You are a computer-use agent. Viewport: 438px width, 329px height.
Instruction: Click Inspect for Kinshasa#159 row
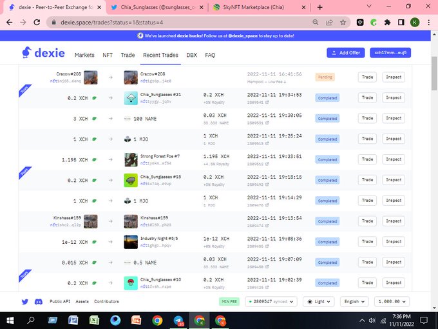(x=394, y=221)
